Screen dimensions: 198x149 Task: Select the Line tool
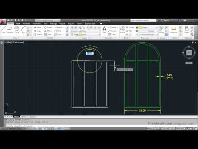[3, 29]
